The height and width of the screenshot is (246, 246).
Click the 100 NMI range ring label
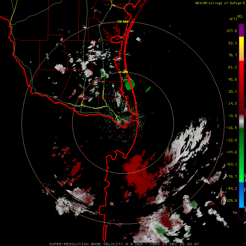(x=123, y=22)
